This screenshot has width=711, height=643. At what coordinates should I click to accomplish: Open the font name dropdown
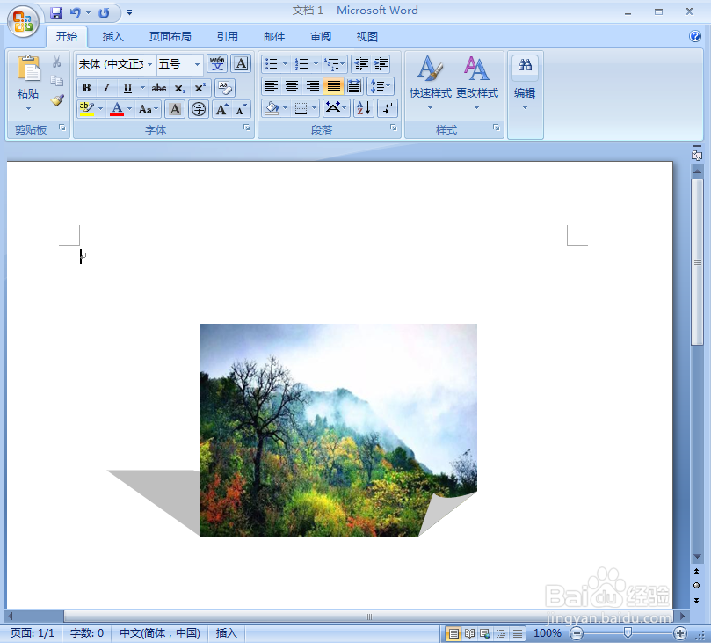point(149,64)
